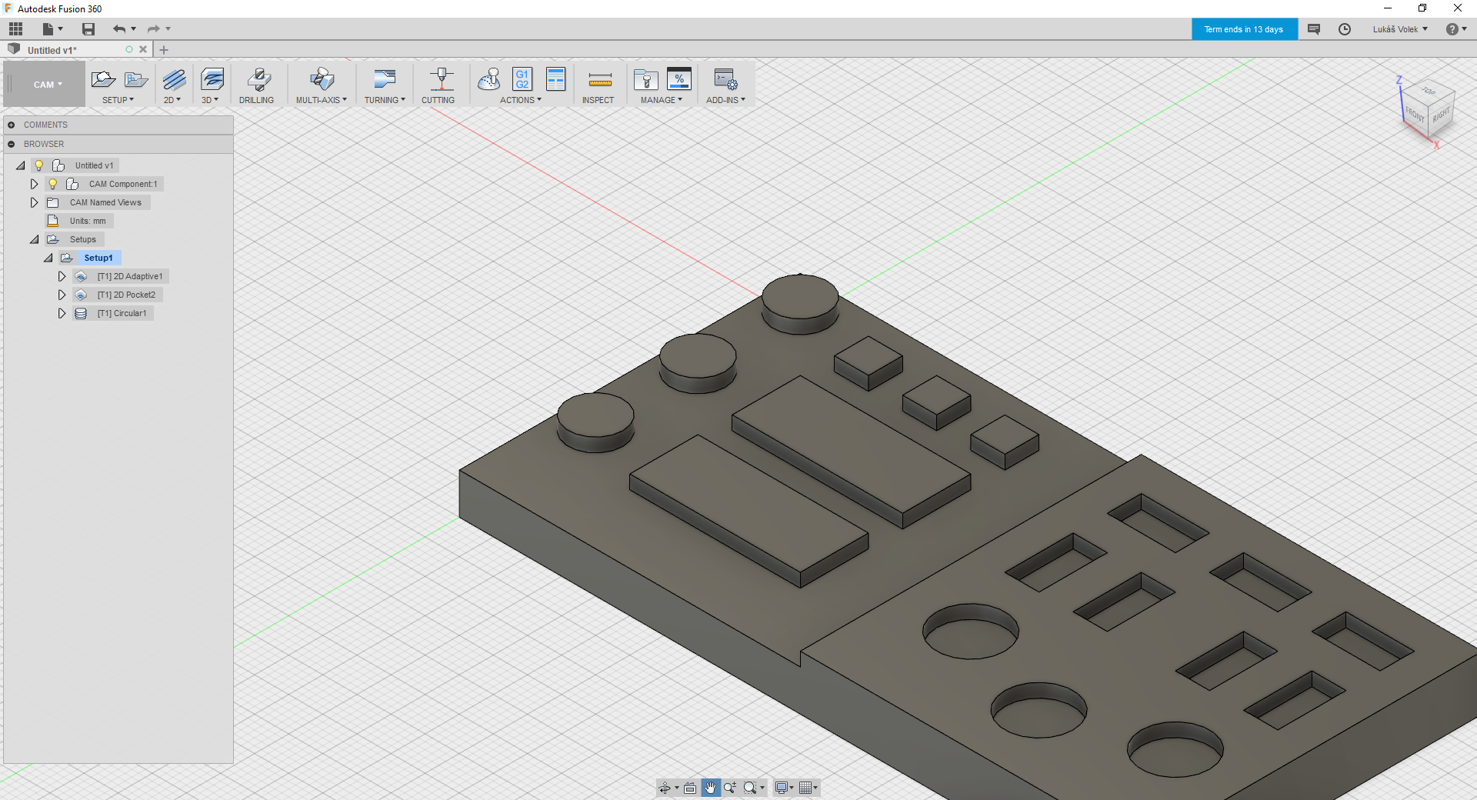
Task: Click the Save icon in the top bar
Action: click(88, 29)
